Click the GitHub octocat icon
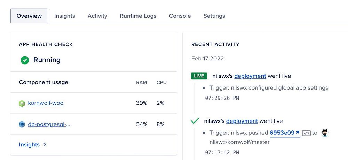 click(x=325, y=133)
